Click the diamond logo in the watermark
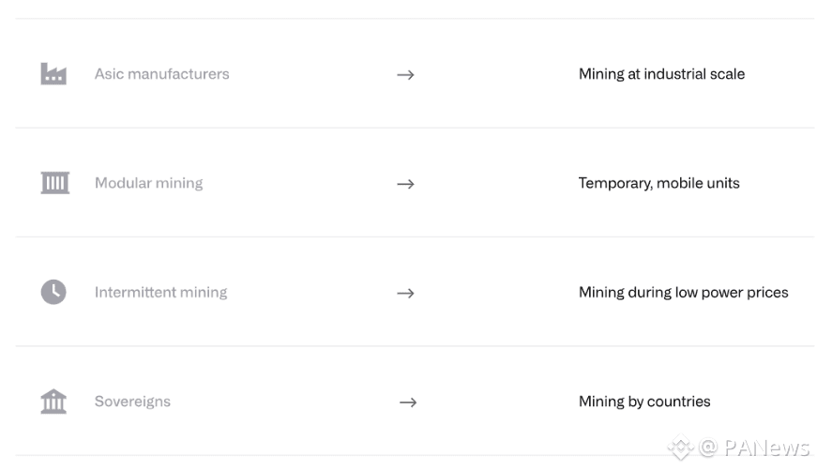 click(680, 447)
